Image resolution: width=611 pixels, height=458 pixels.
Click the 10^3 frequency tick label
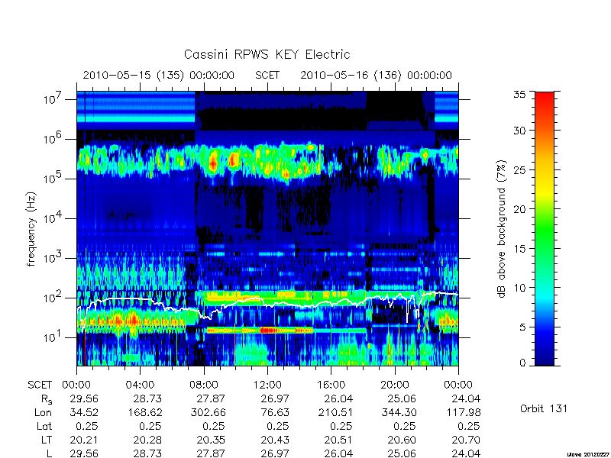click(x=53, y=257)
